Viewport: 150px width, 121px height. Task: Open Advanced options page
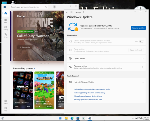click(106, 67)
